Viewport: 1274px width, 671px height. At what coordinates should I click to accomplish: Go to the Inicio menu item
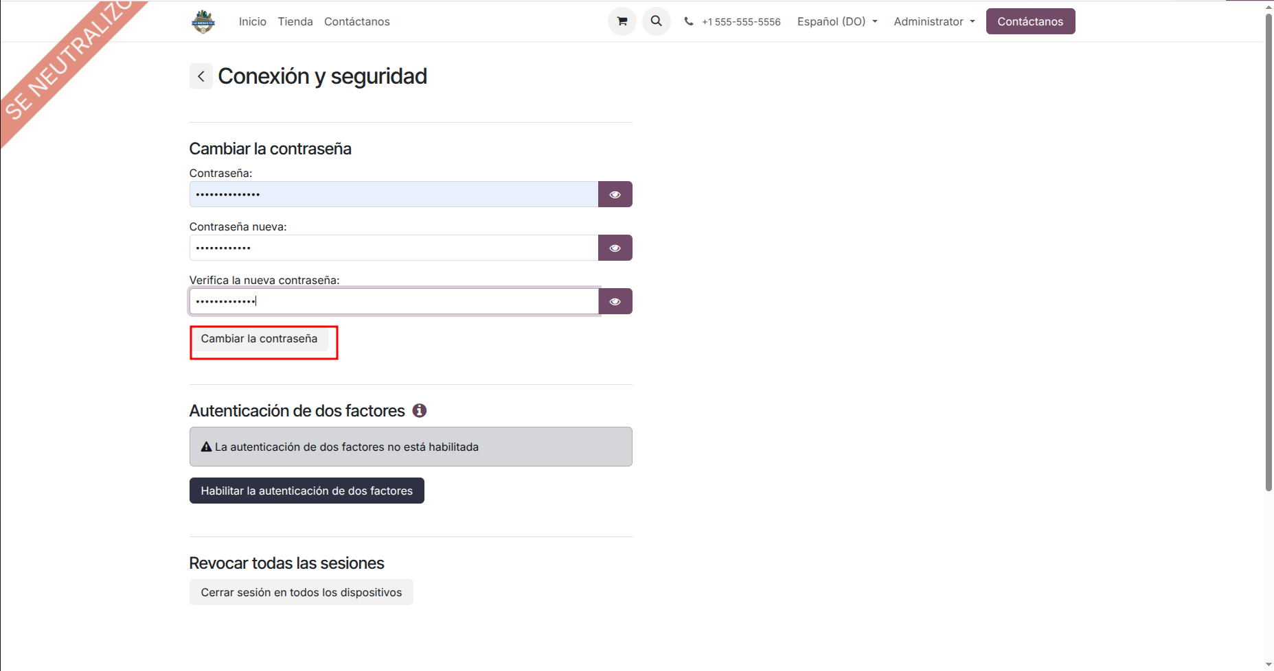[253, 21]
